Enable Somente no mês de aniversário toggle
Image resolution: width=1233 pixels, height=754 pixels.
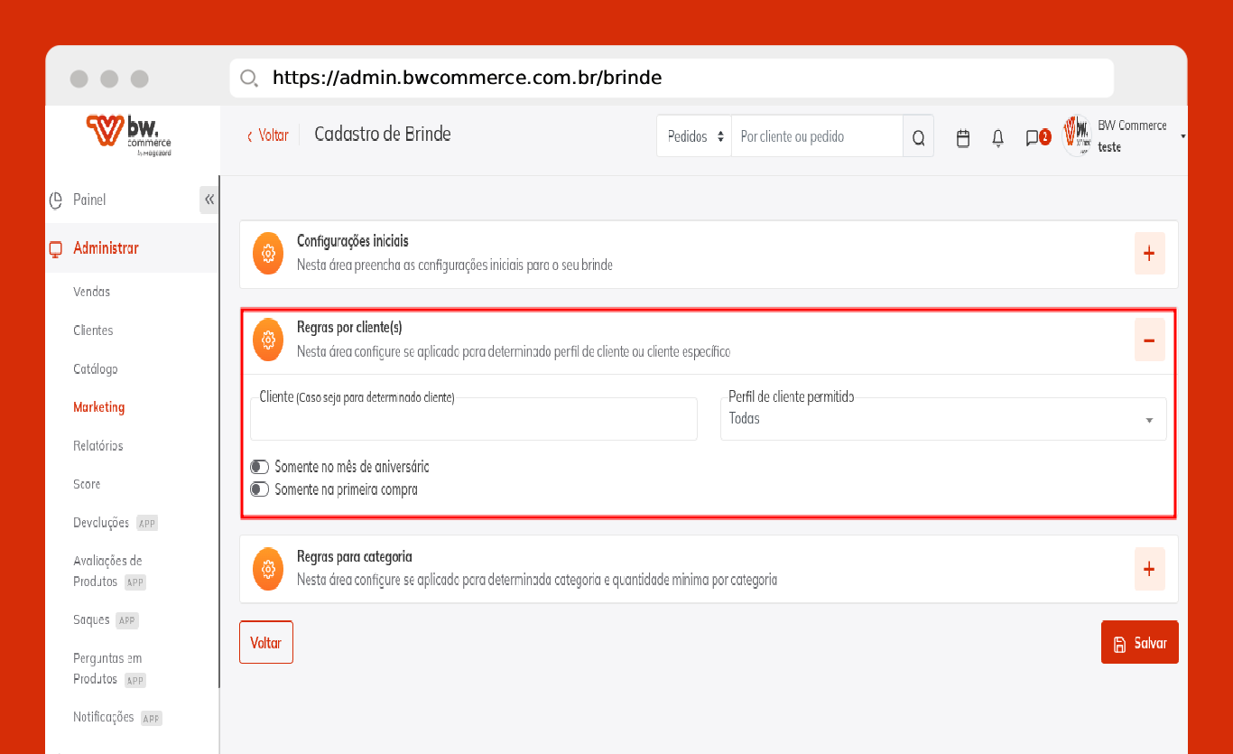[260, 467]
